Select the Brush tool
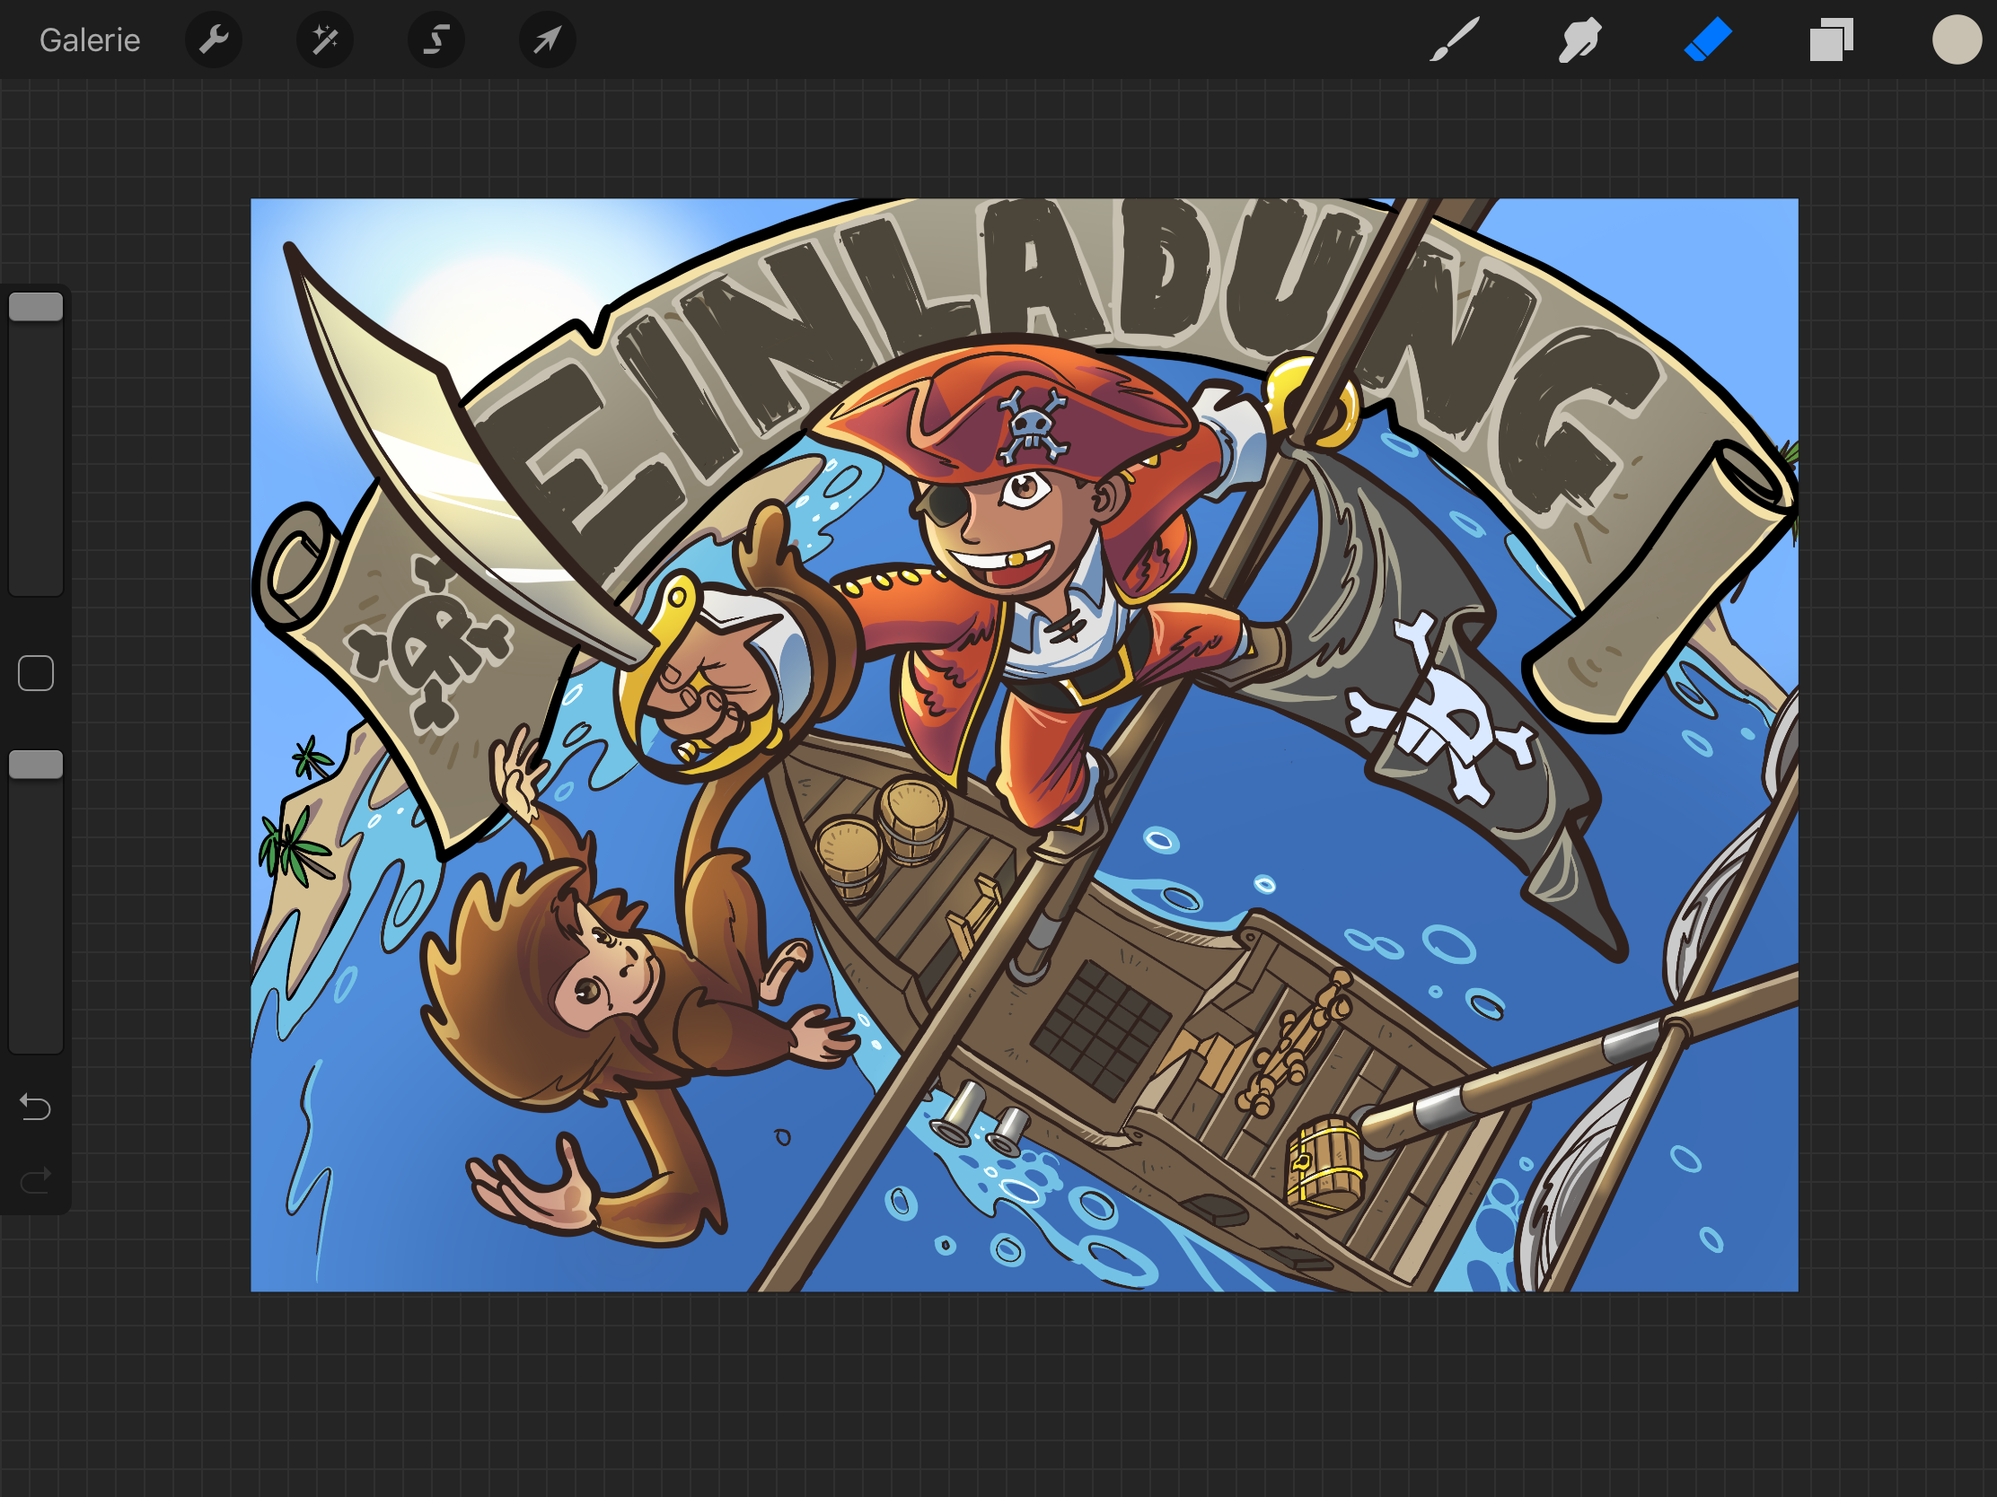The height and width of the screenshot is (1497, 1997). [1455, 39]
